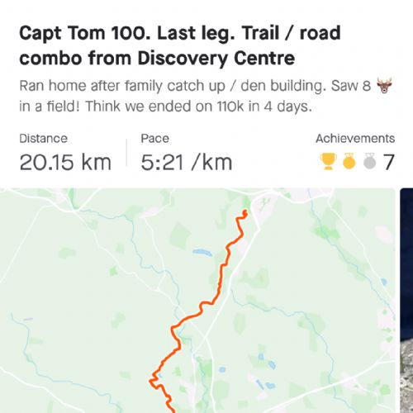Click the 5:21 /km pace value
The width and height of the screenshot is (413, 413).
pos(187,162)
